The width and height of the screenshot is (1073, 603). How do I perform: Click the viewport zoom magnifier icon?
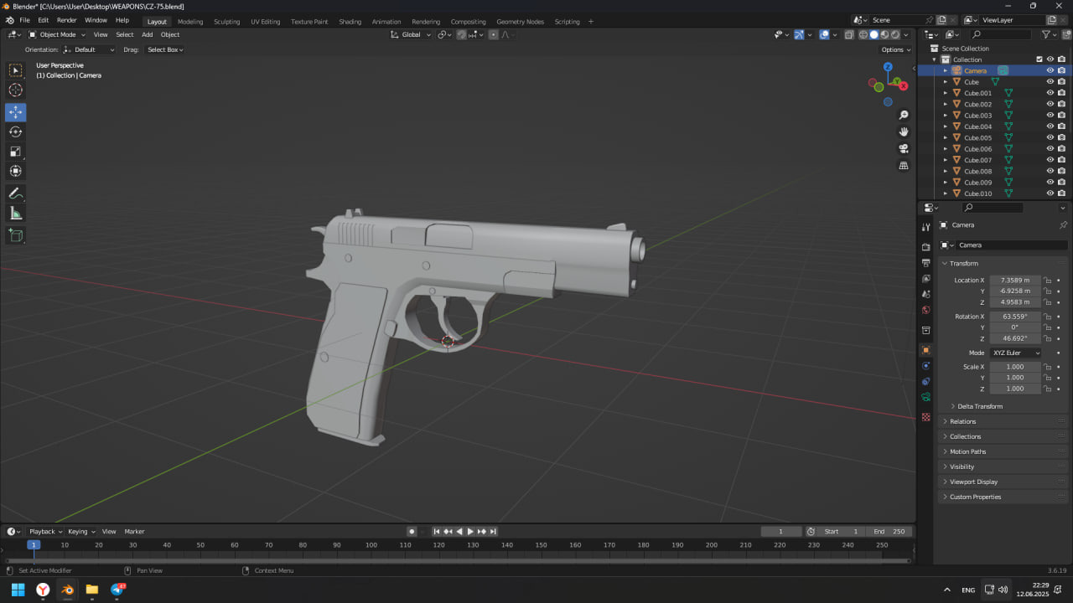(904, 115)
